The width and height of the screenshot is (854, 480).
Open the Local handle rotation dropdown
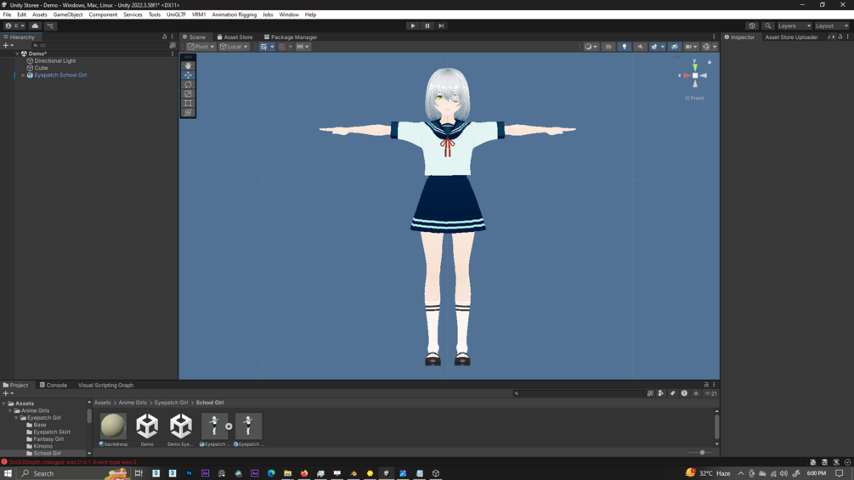pyautogui.click(x=234, y=47)
